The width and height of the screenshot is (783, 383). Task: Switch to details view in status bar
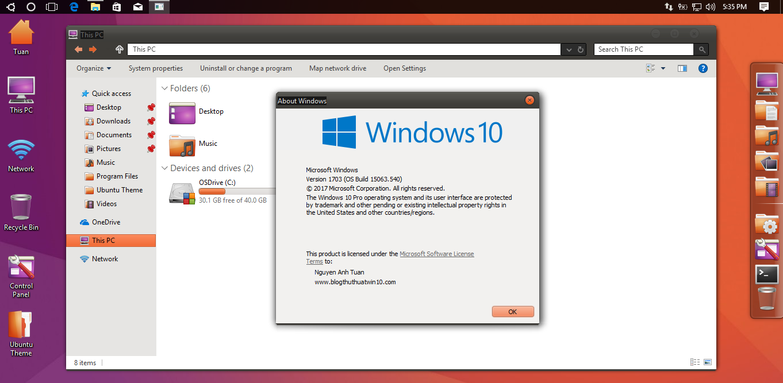point(694,362)
